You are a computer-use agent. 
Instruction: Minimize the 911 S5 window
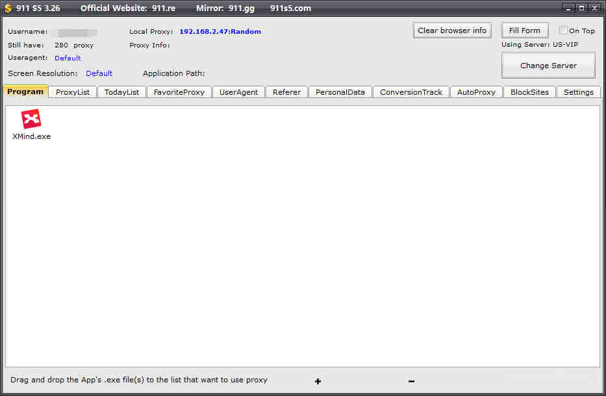coord(568,8)
